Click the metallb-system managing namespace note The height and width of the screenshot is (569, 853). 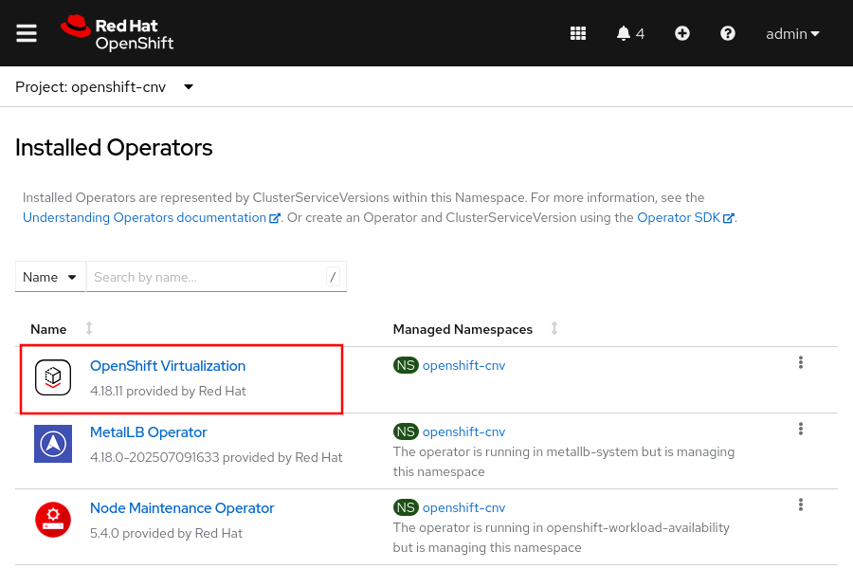(x=564, y=462)
